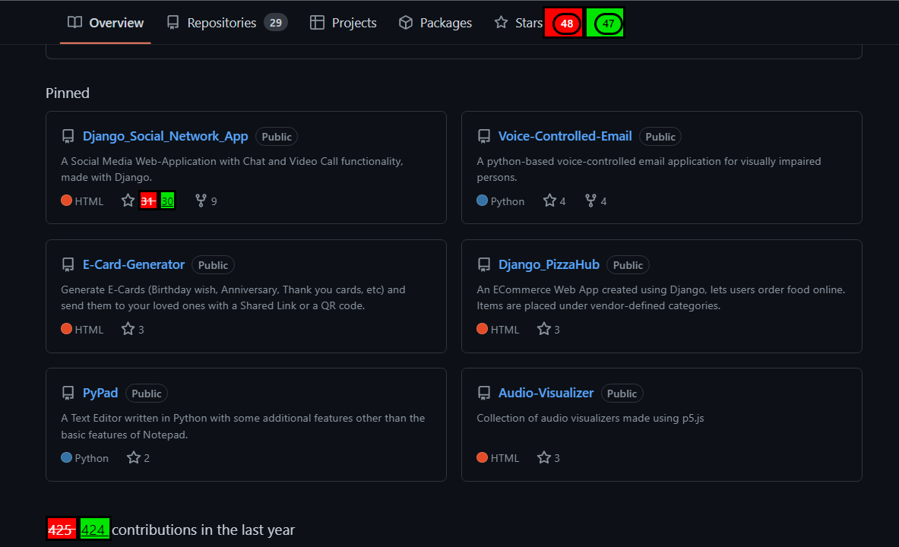Click Python label in Voice-Controlled-Email card
This screenshot has height=547, width=899.
(508, 201)
